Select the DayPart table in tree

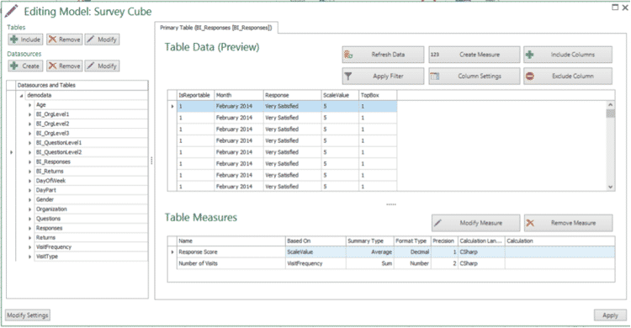46,190
